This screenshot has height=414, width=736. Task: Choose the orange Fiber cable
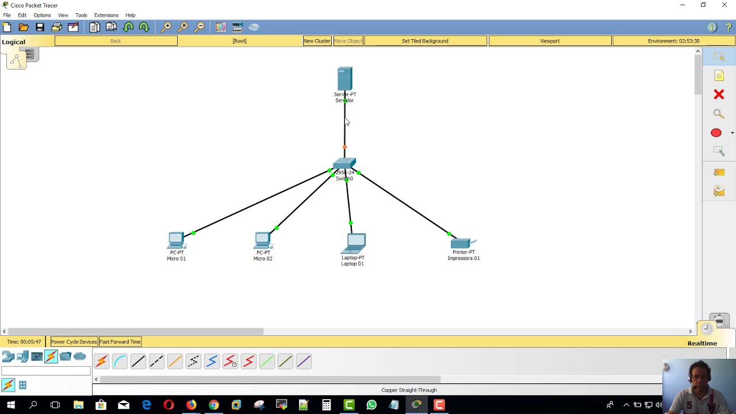click(x=175, y=361)
